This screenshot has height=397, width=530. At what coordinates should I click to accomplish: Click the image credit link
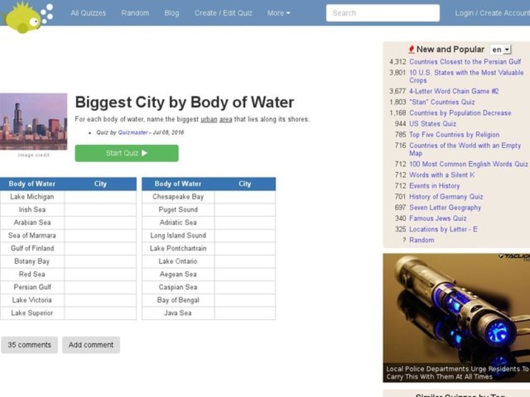tap(35, 155)
